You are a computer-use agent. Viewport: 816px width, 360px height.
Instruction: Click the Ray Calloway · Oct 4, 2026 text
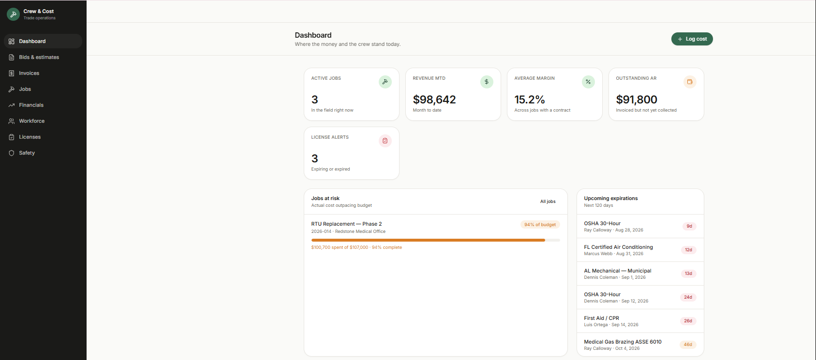click(x=612, y=348)
